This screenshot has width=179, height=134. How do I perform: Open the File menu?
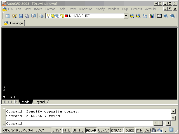pos(10,9)
